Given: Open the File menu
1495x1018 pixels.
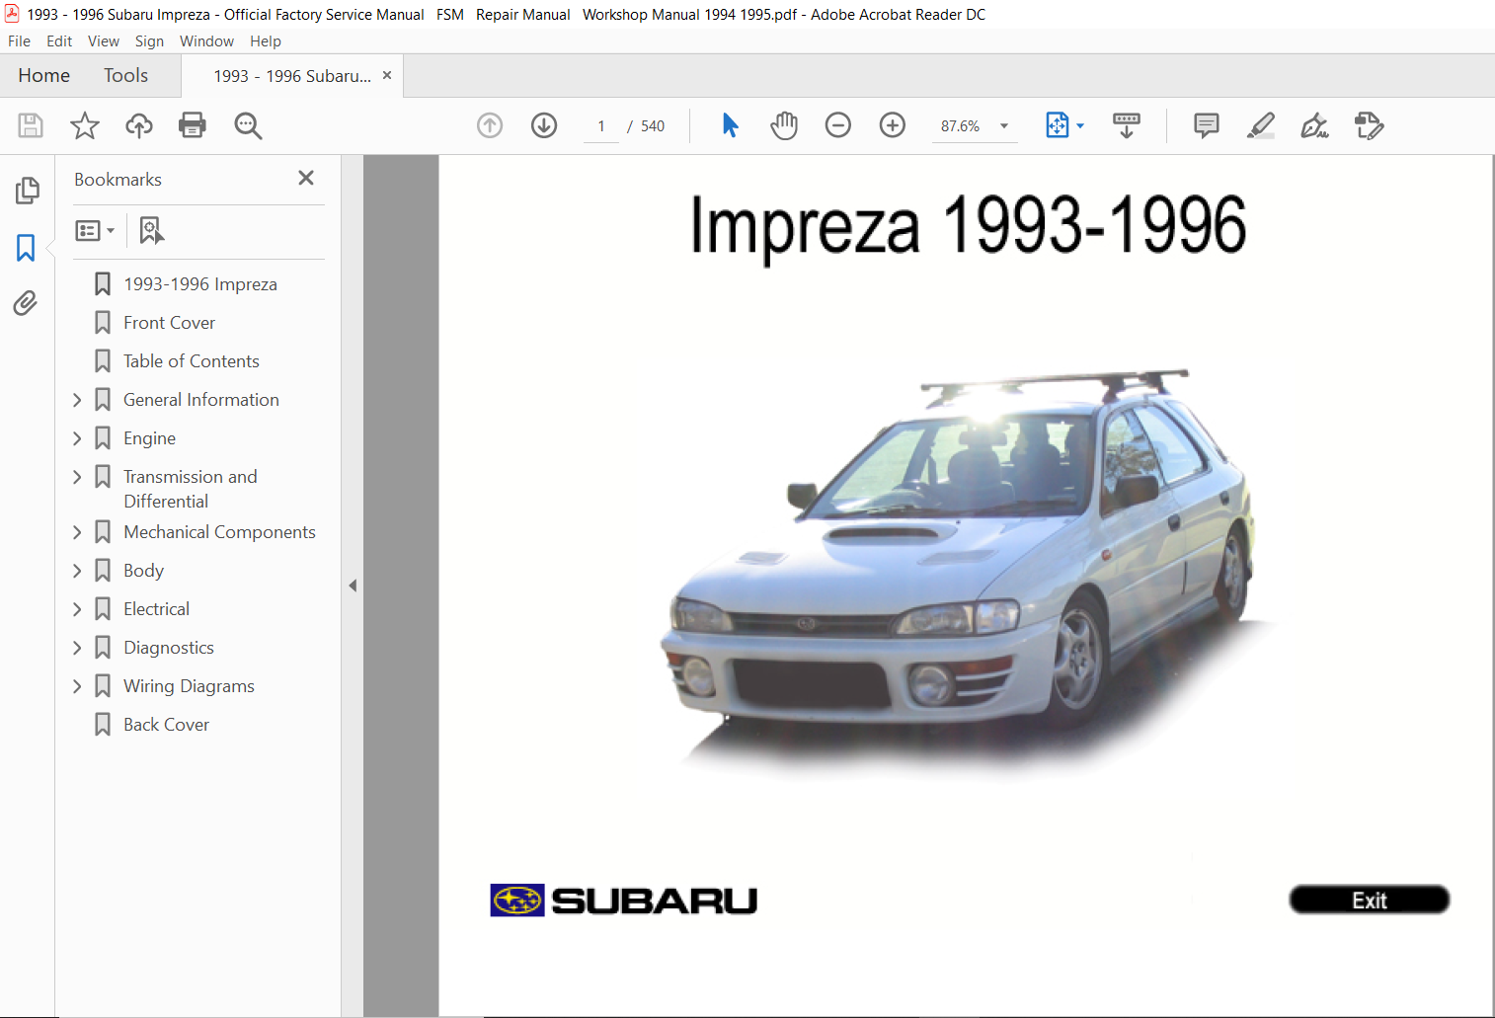Looking at the screenshot, I should [19, 41].
